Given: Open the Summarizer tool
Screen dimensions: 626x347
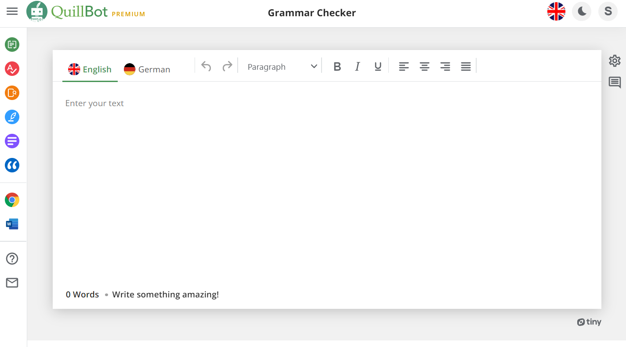Looking at the screenshot, I should (x=12, y=141).
